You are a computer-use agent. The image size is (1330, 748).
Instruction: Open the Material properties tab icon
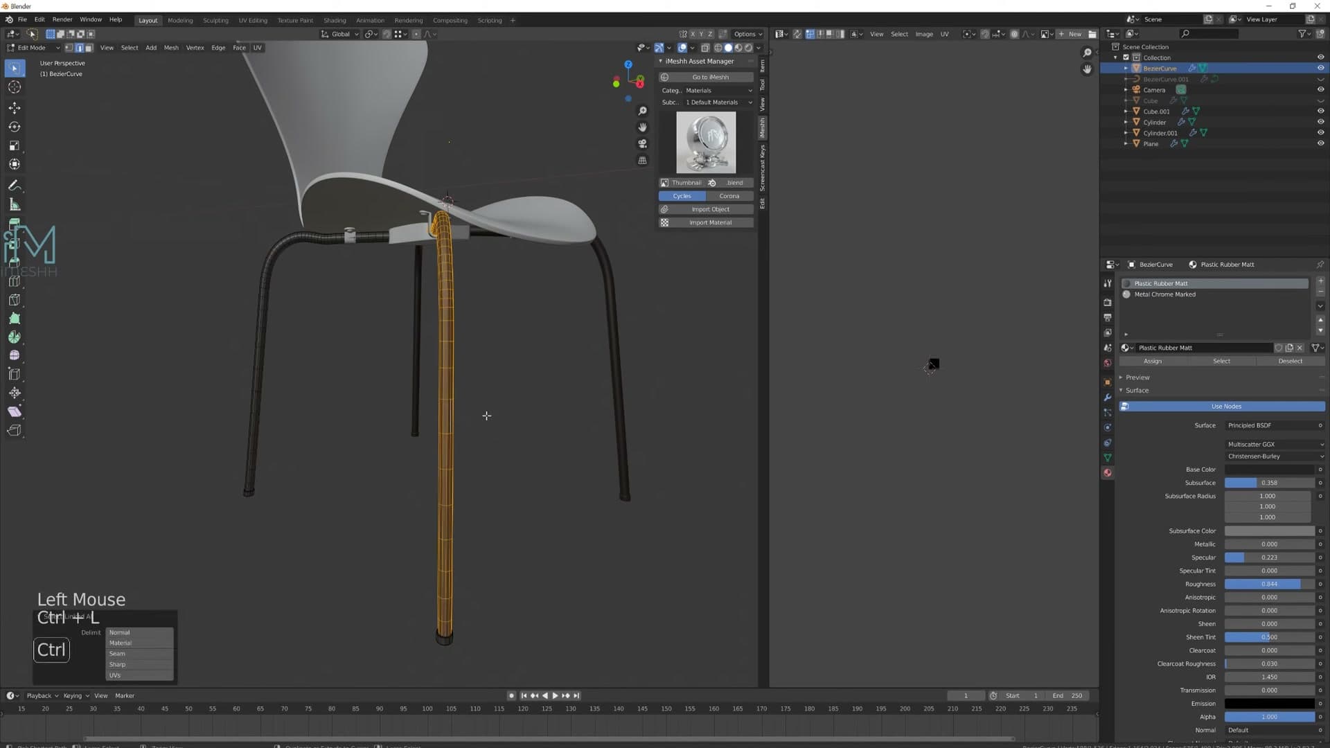[1107, 473]
